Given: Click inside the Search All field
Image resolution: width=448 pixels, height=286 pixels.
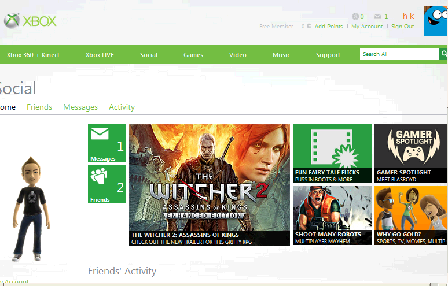Looking at the screenshot, I should point(399,54).
